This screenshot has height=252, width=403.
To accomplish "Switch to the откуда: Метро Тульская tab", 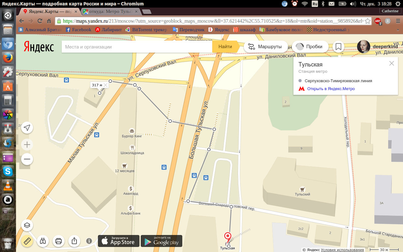I will click(111, 11).
